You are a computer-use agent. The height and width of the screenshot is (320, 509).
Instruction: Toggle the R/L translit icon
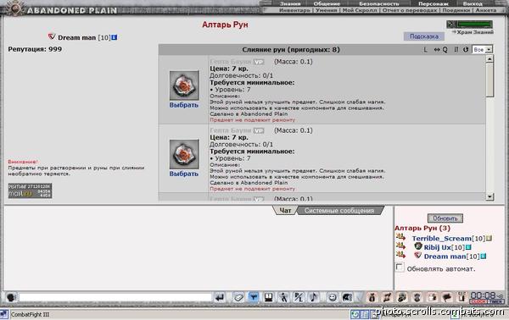pos(298,297)
